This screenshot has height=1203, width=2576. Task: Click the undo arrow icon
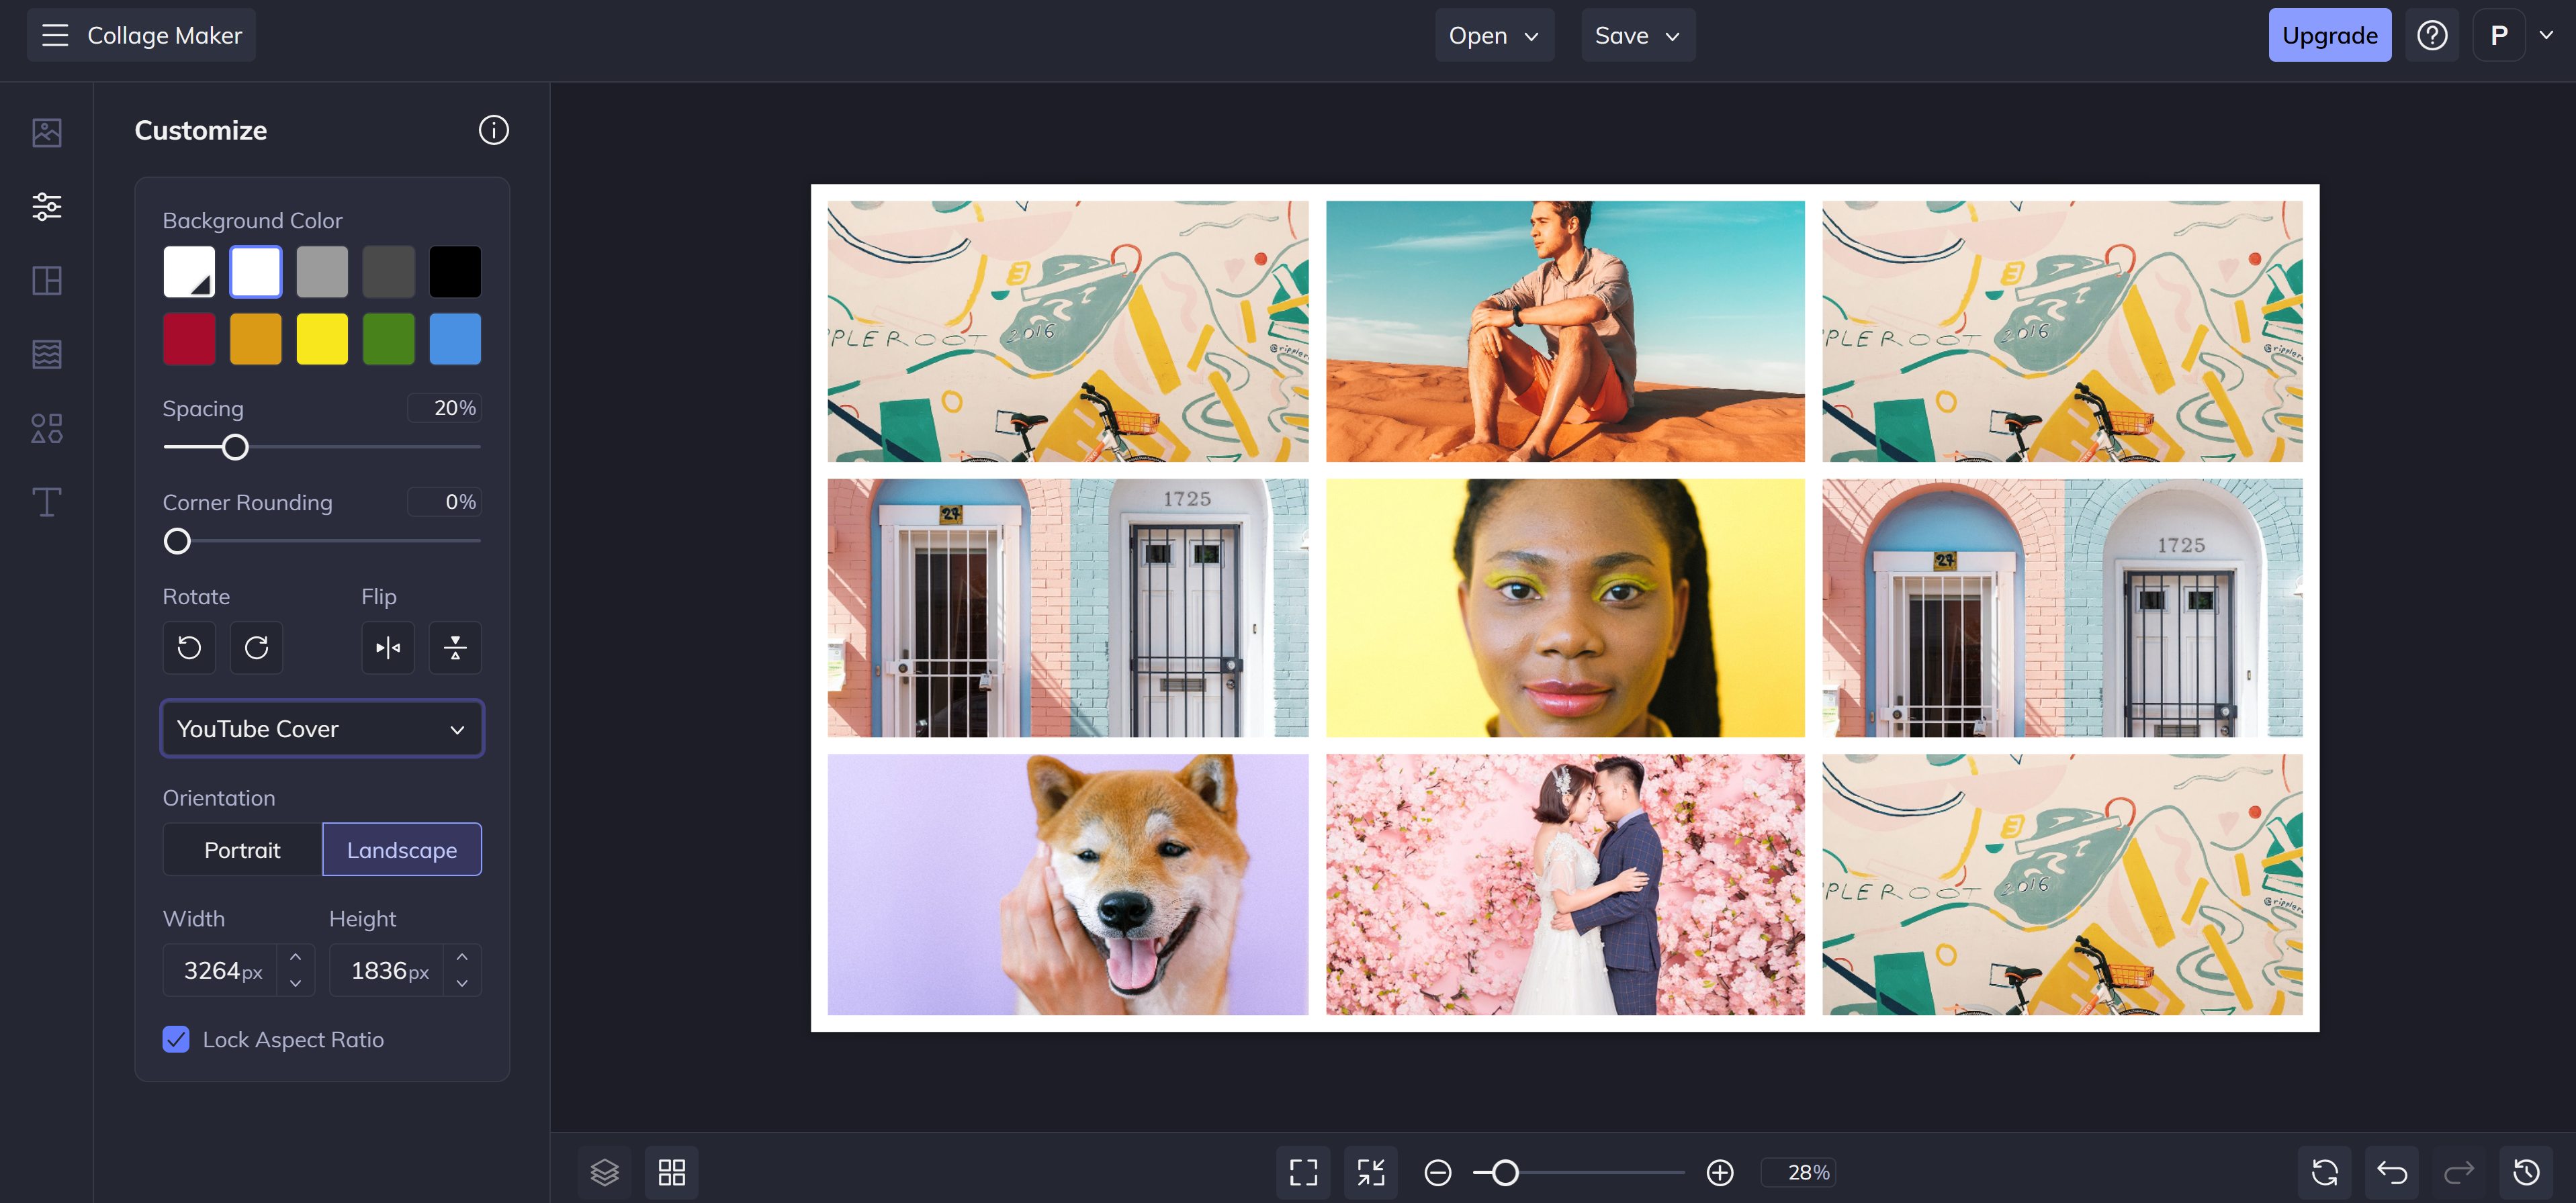[2391, 1172]
